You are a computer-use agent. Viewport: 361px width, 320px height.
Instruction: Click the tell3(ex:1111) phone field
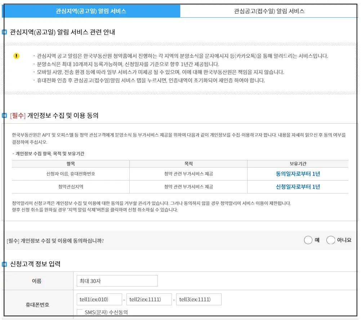click(x=199, y=299)
